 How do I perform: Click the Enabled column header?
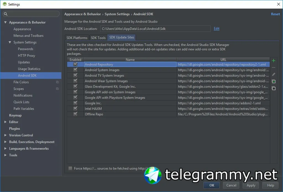pos(75,59)
